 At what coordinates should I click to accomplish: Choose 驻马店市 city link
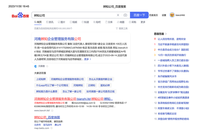pos(48,125)
